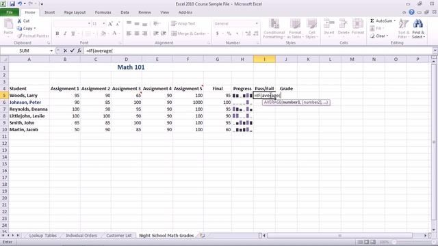Click the Orientation text rotate icon
Screen dimensions: 438x246
pos(157,23)
